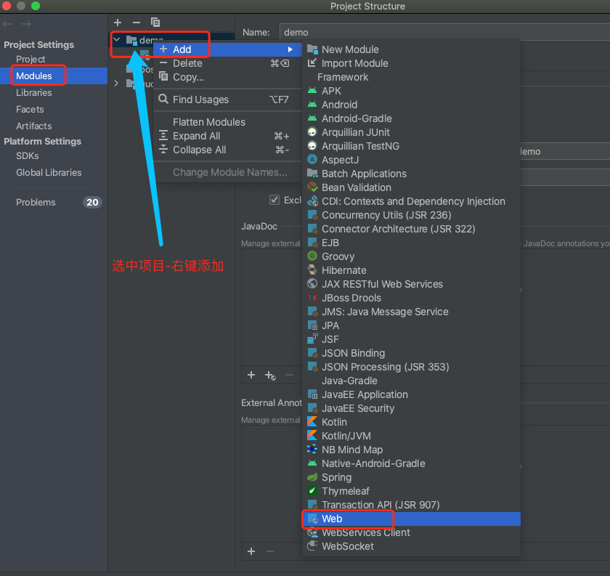Choose the JSF framework entry

411,339
